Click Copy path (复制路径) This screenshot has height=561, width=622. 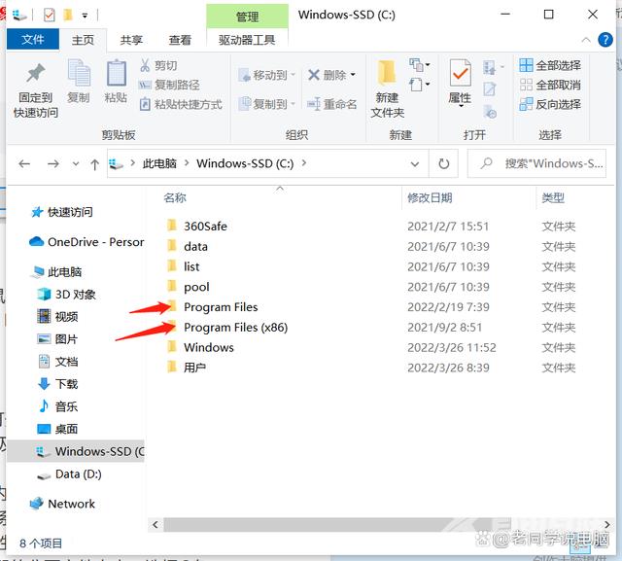coord(169,85)
